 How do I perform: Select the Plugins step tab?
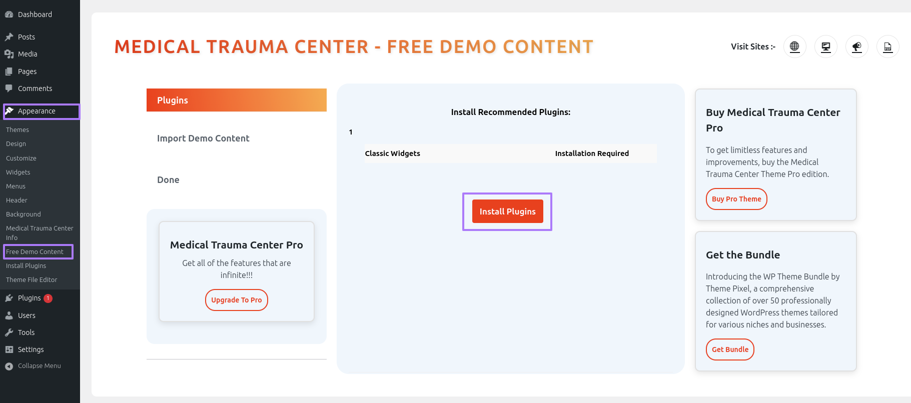(x=237, y=100)
